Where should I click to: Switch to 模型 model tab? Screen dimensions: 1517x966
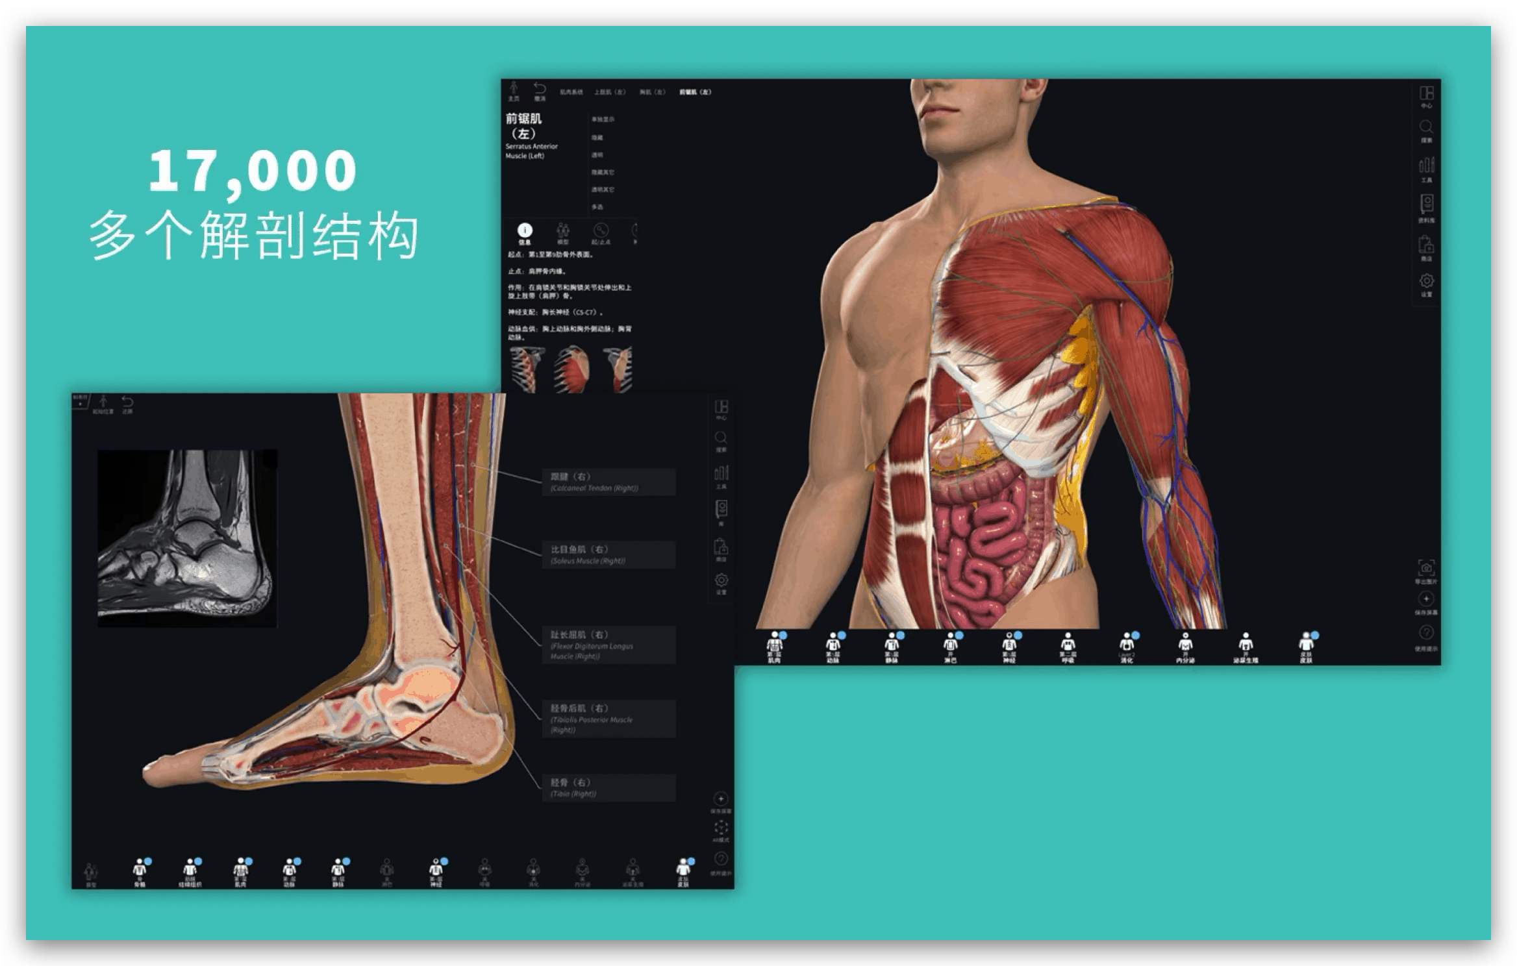click(563, 234)
